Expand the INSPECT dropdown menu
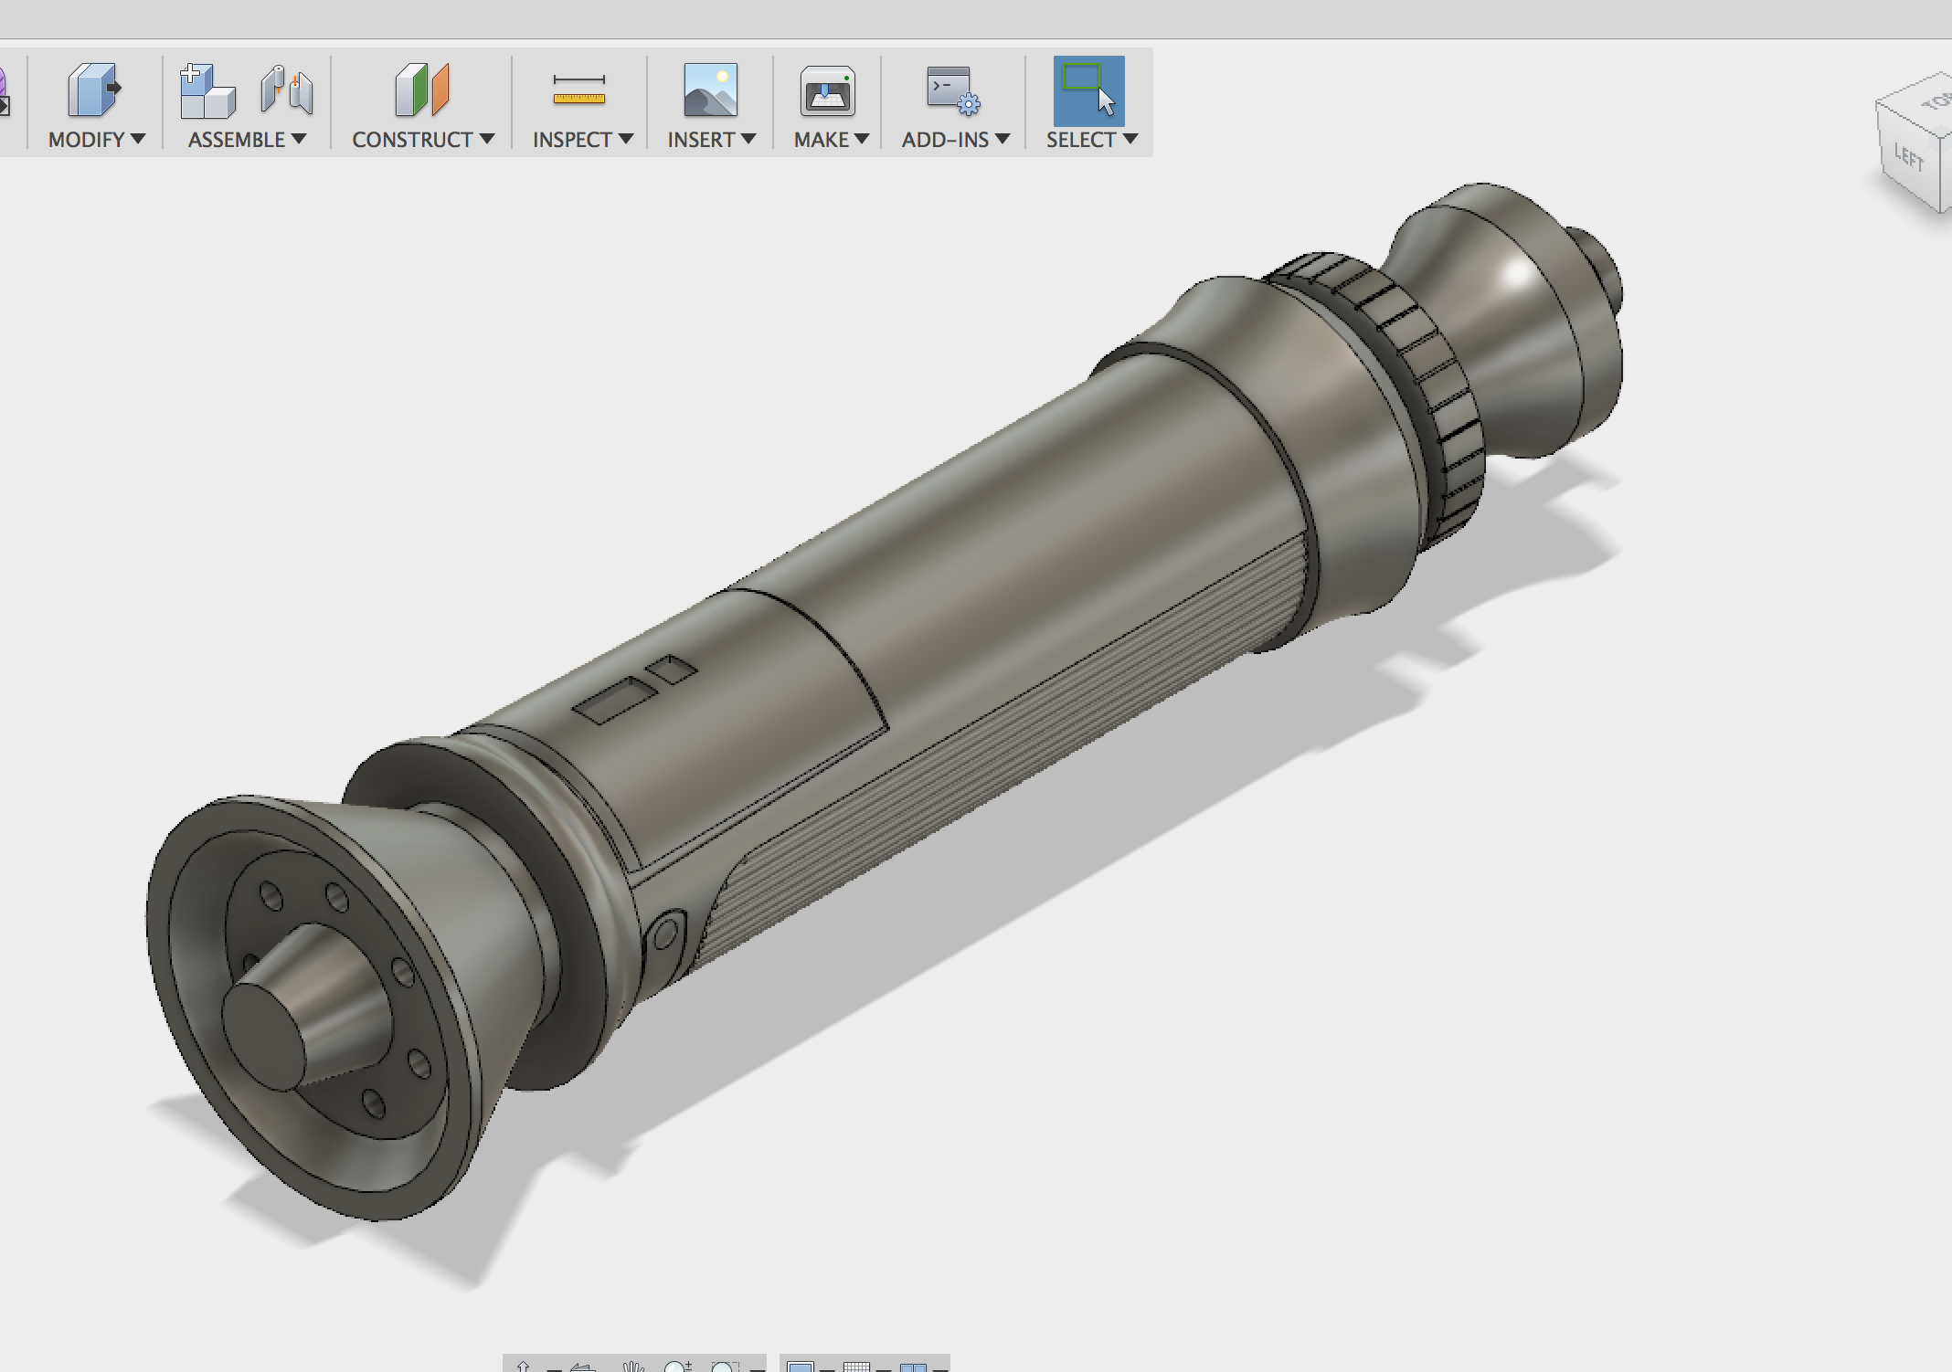The width and height of the screenshot is (1952, 1372). (583, 140)
